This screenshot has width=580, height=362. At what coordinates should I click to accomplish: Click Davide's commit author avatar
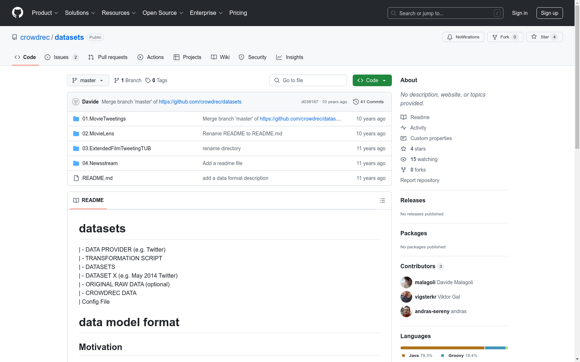(x=76, y=102)
